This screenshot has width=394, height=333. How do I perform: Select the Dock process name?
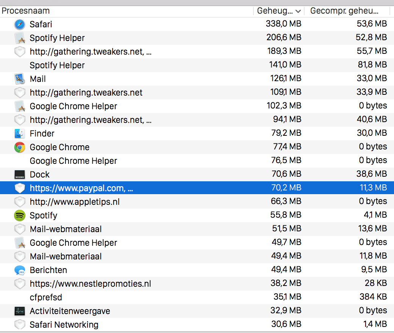pos(40,174)
